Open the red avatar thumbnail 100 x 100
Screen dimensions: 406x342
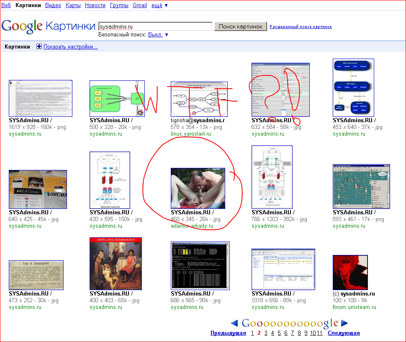350,273
